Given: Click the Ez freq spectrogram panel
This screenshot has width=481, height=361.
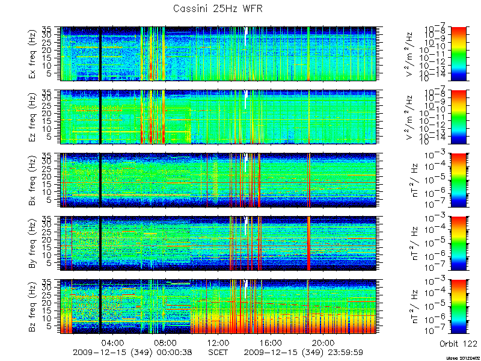Looking at the screenshot, I should [x=218, y=117].
